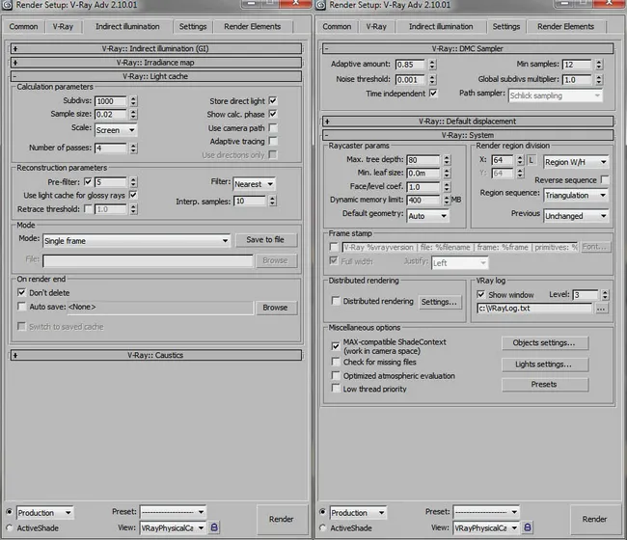Click Render button in left window
Image resolution: width=627 pixels, height=540 pixels.
[281, 519]
